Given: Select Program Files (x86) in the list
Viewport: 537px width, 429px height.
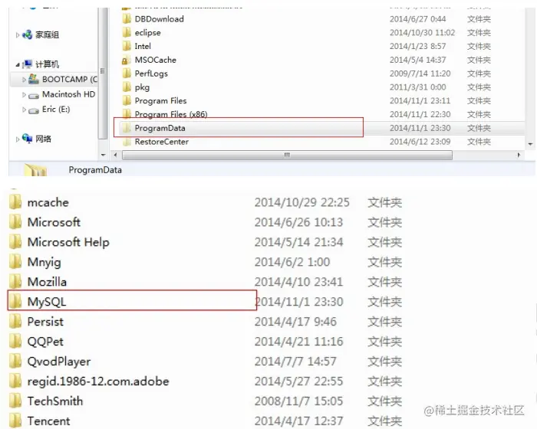Looking at the screenshot, I should [171, 114].
